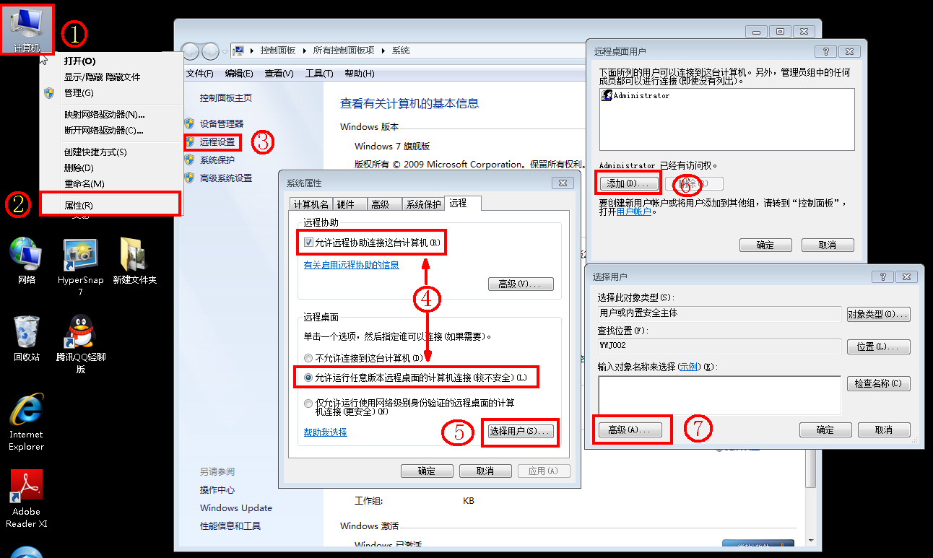933x558 pixels.
Task: Open the 查看(V) menu
Action: pyautogui.click(x=279, y=74)
